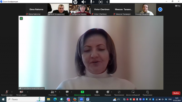Viewport: 182px width, 102px height.
Task: Select Оксана Пащенко video thumbnail
Action: (145, 9)
